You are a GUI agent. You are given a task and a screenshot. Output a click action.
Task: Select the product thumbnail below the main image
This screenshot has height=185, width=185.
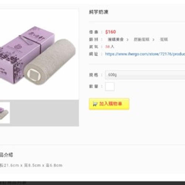5,113
